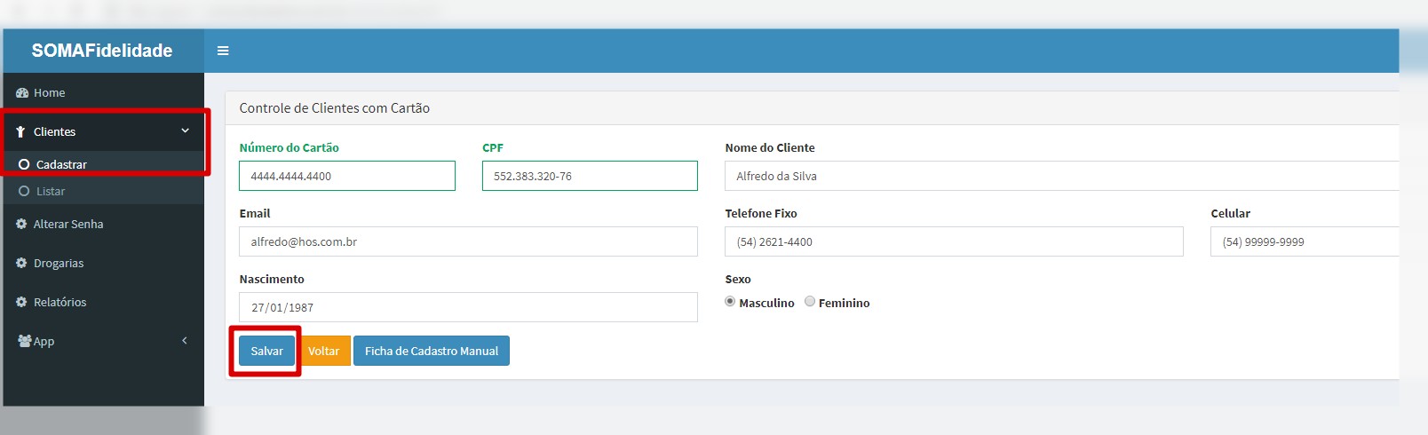Focus the CPF input field

coord(590,176)
